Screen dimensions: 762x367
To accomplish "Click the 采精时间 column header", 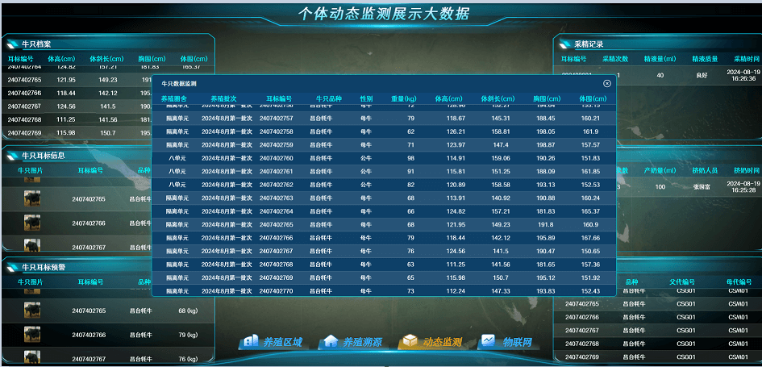I will (x=745, y=59).
